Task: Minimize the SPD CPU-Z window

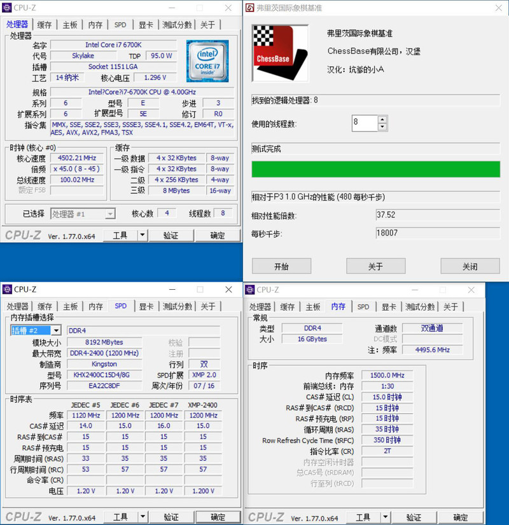Action: [x=172, y=289]
